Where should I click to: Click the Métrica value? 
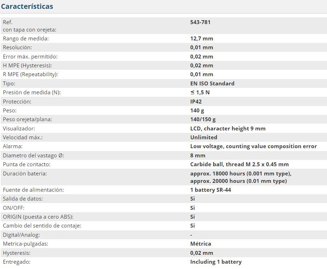pos(201,243)
